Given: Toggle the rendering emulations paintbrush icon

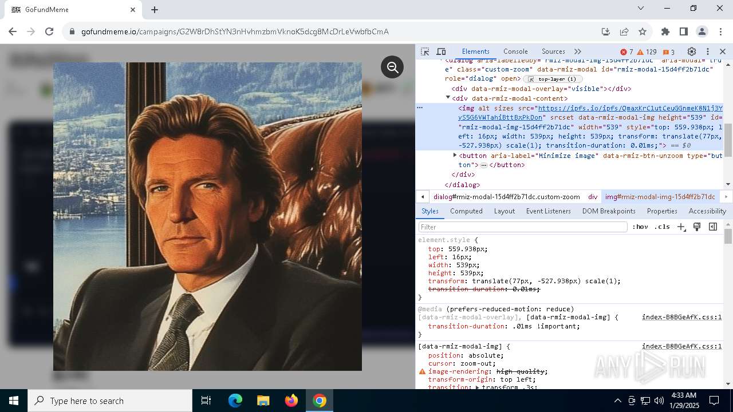Looking at the screenshot, I should coord(697,227).
